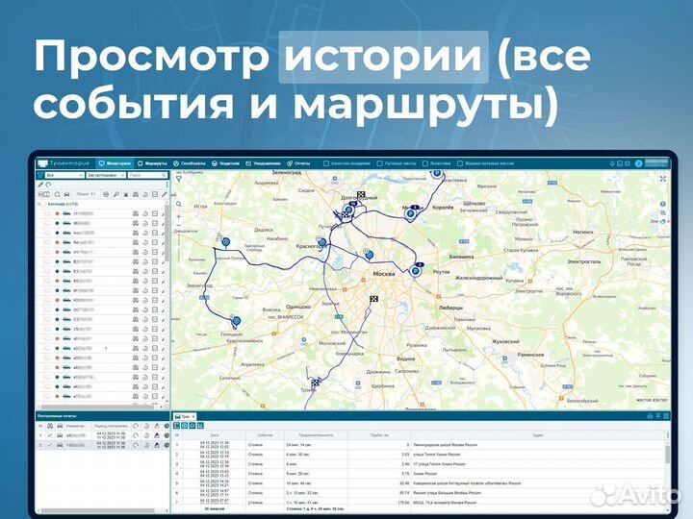Viewport: 693px width, 519px height.
Task: Zoom in the map with plus button
Action: 179,216
